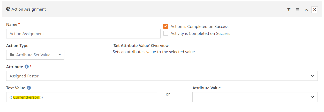Click the folder icon in Action Type
This screenshot has height=112, width=324.
(x=12, y=55)
